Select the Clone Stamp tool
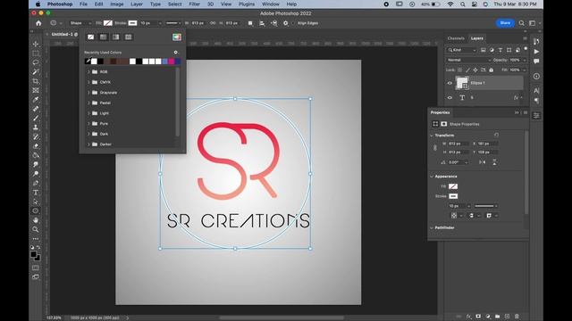This screenshot has height=321, width=572. (x=36, y=128)
